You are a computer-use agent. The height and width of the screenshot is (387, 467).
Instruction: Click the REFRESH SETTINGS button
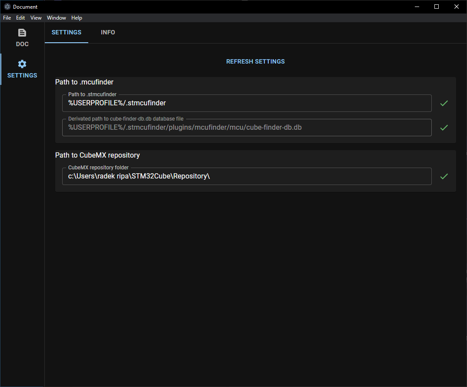(255, 61)
